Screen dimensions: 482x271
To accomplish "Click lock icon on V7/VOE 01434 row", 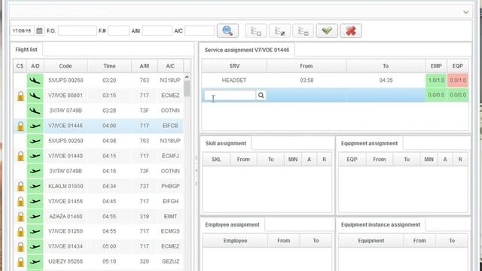I will click(x=20, y=246).
